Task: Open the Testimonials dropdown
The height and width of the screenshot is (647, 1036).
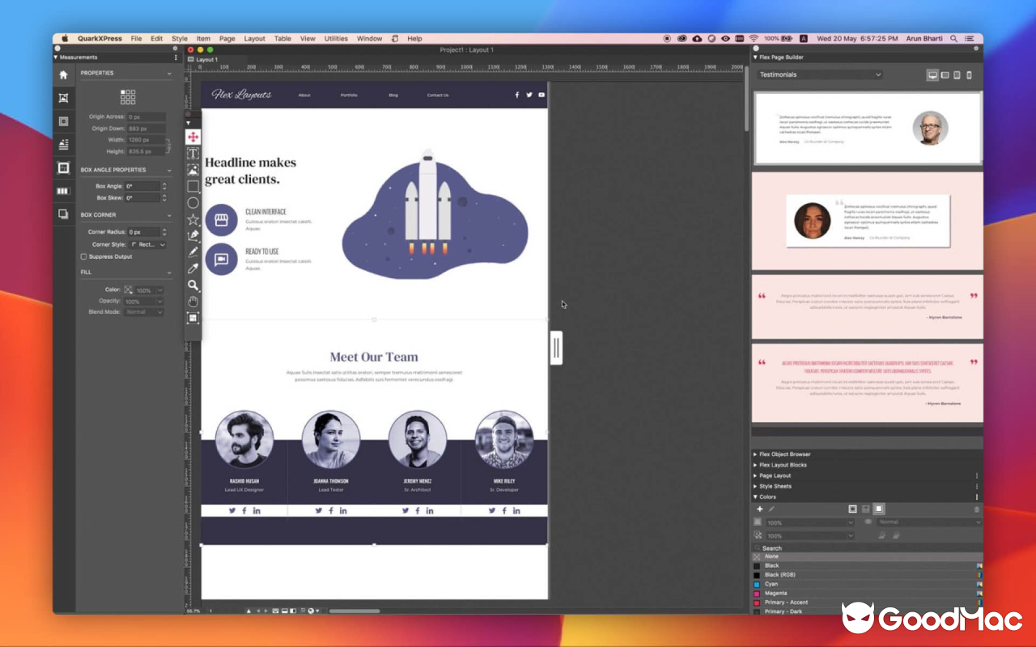Action: [x=817, y=74]
